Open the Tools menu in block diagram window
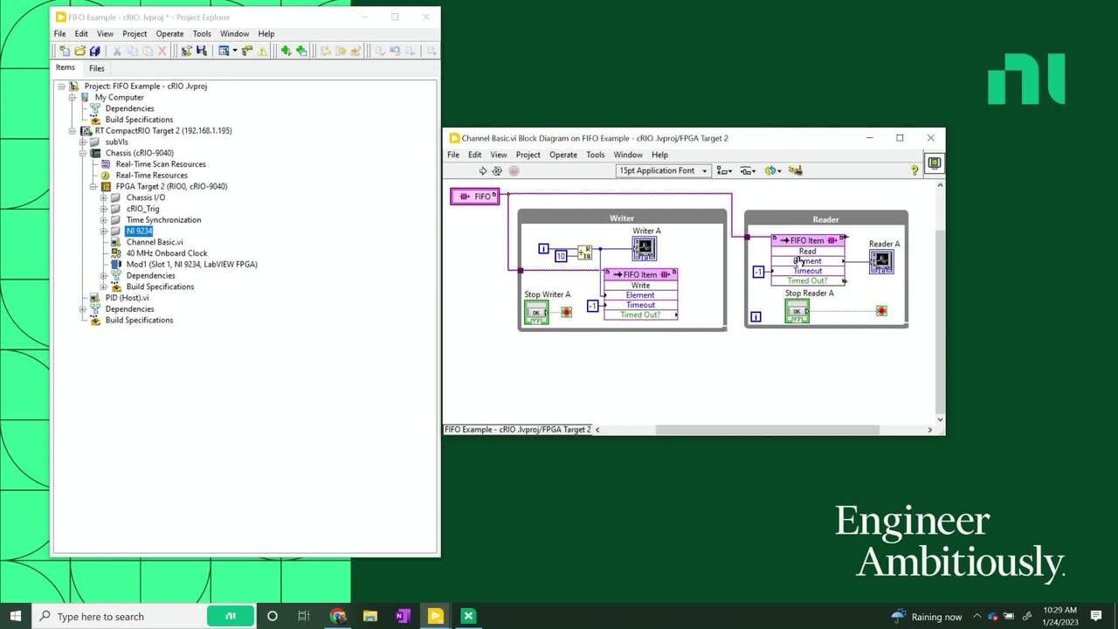This screenshot has width=1118, height=629. coord(595,155)
